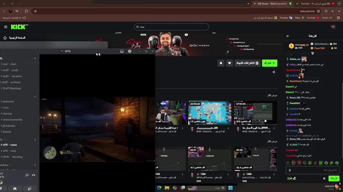Click الاشتراكات المُهداة gift subs button
Screen dimensions: 343x192
(x=248, y=63)
